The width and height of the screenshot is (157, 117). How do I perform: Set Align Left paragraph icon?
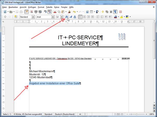click(x=80, y=17)
